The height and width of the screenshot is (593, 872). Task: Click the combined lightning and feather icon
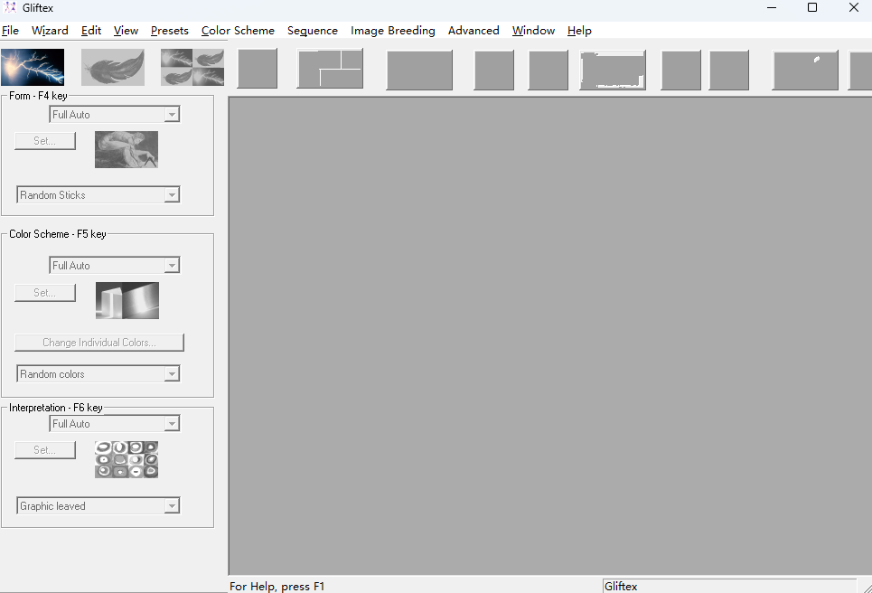point(192,68)
